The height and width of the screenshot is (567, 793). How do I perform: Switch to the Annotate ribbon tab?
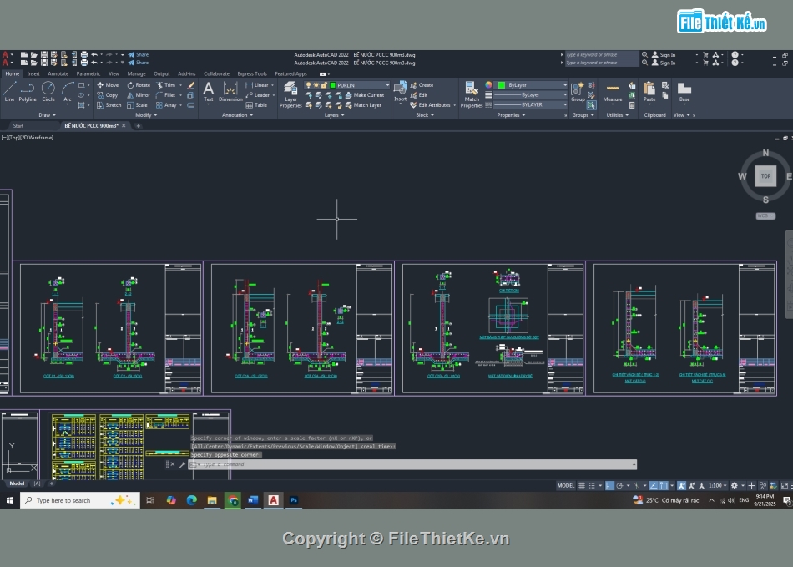57,73
